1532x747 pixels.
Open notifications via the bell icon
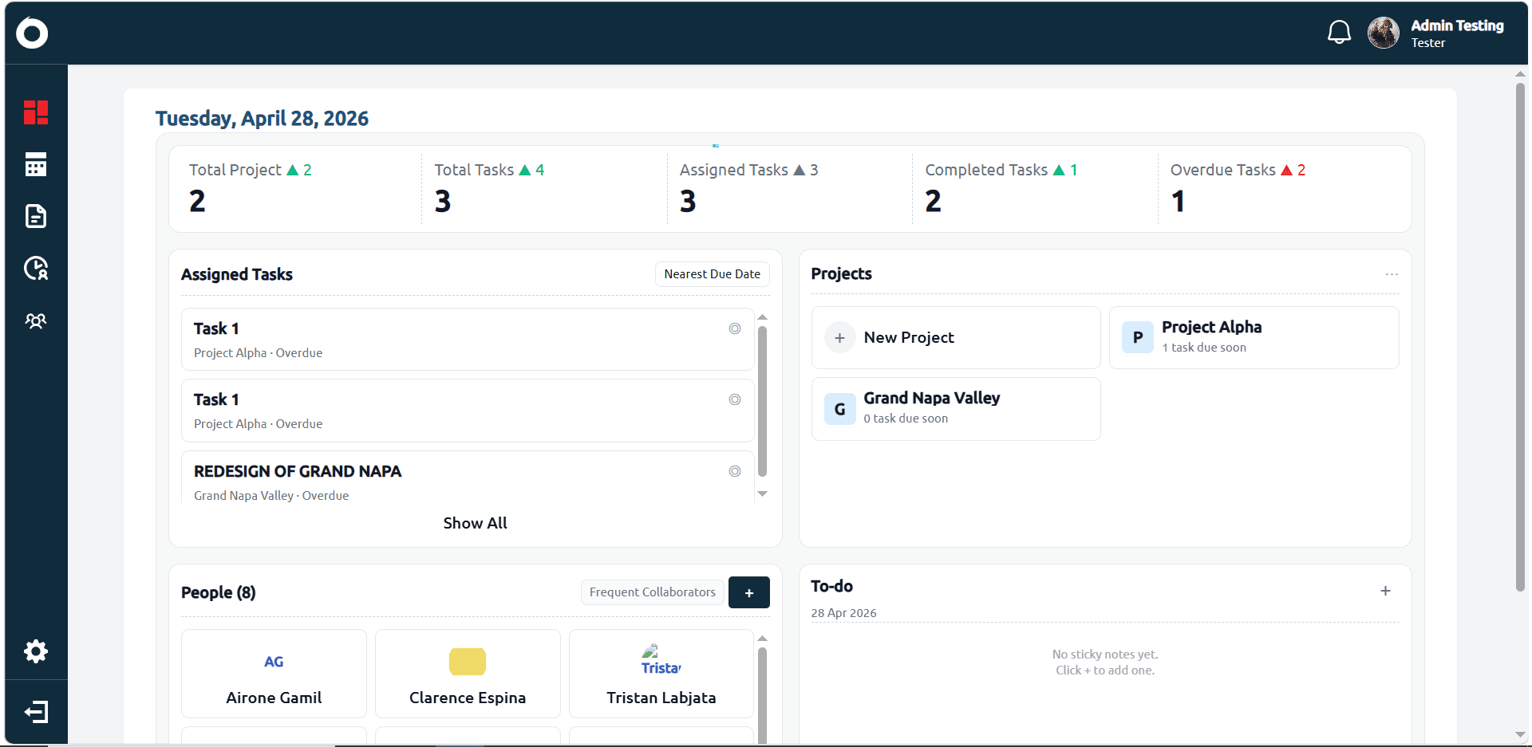tap(1339, 32)
